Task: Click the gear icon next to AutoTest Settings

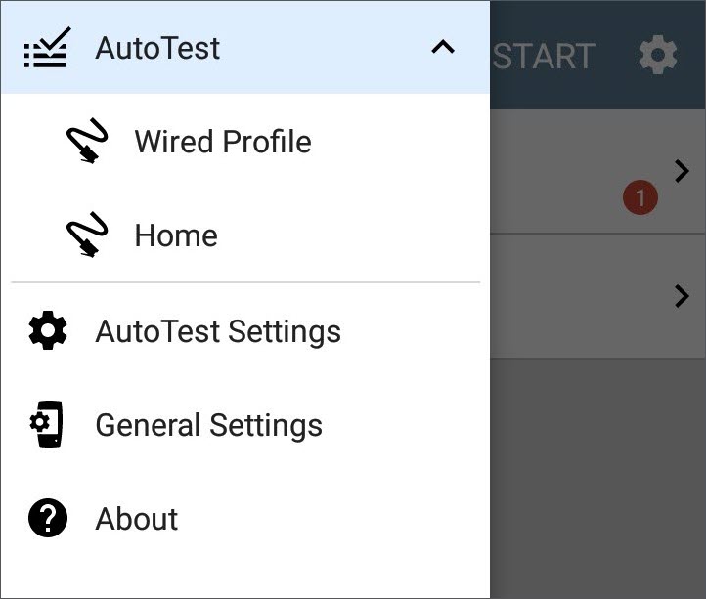Action: click(48, 331)
